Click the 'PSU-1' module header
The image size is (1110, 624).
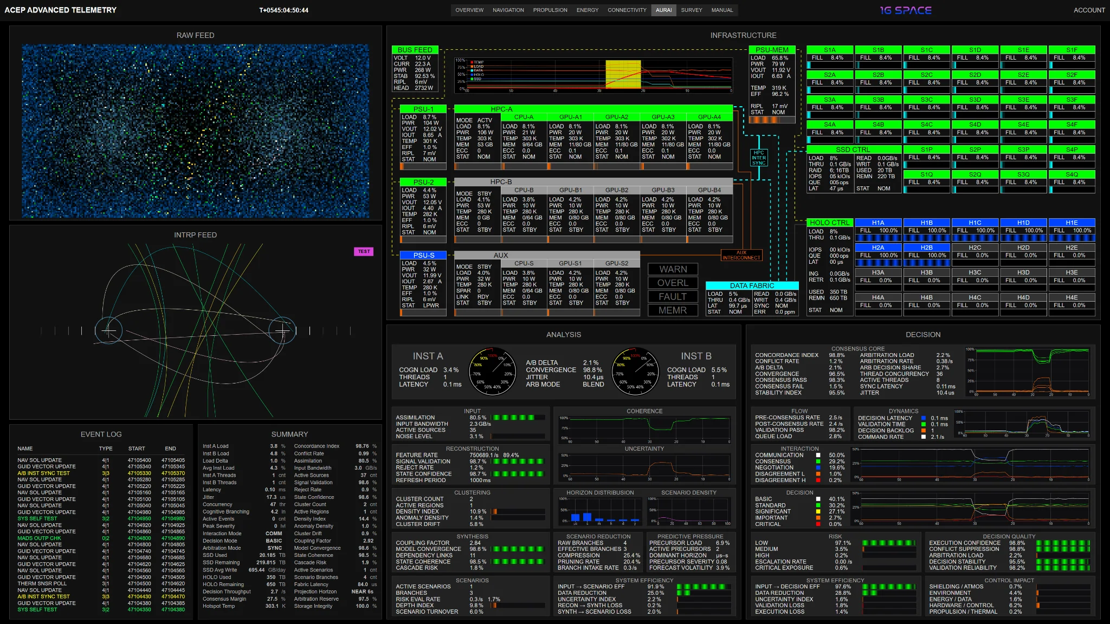coord(423,109)
